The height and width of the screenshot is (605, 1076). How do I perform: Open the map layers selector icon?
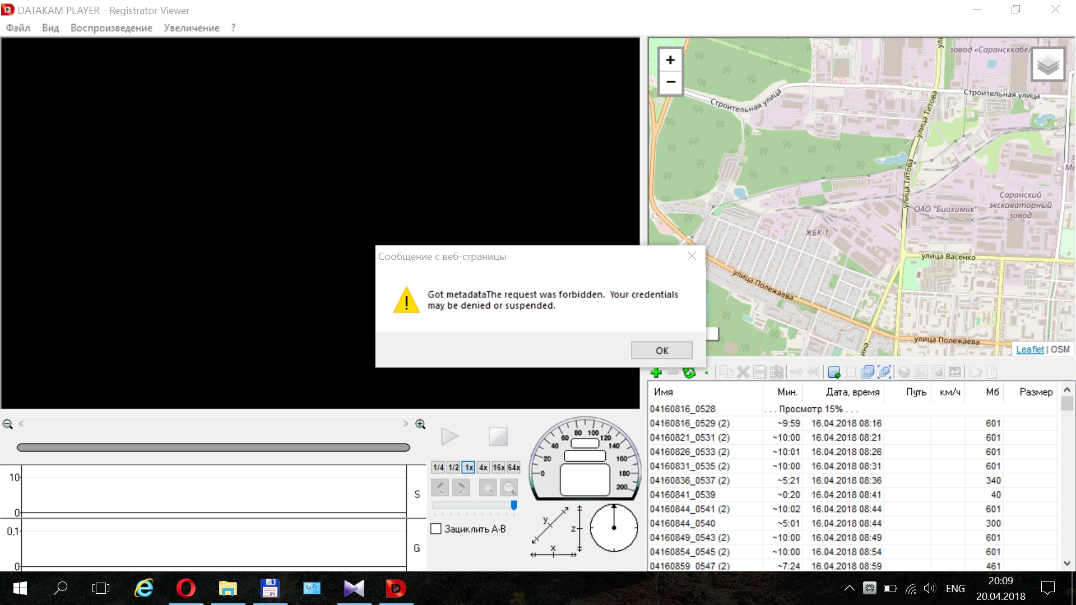[1047, 65]
